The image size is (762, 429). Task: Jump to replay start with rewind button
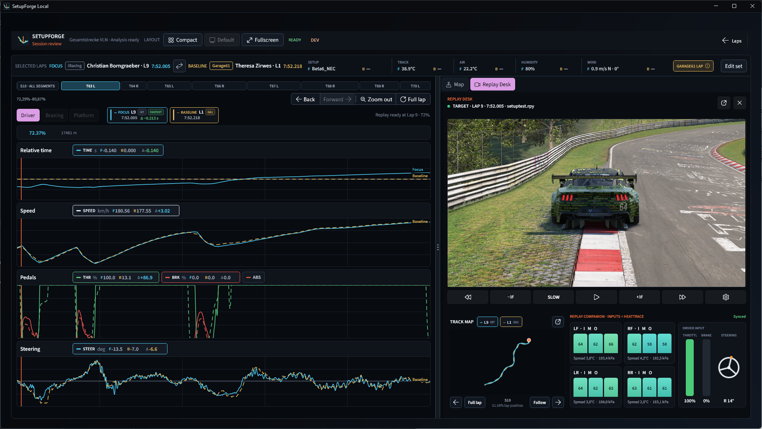(468, 297)
